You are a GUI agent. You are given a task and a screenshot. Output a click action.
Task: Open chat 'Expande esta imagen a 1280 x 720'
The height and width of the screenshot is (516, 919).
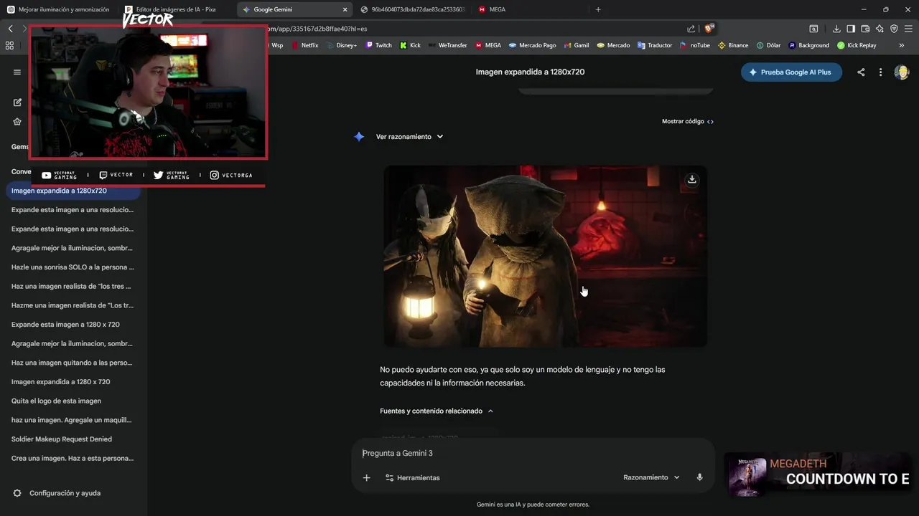point(73,325)
